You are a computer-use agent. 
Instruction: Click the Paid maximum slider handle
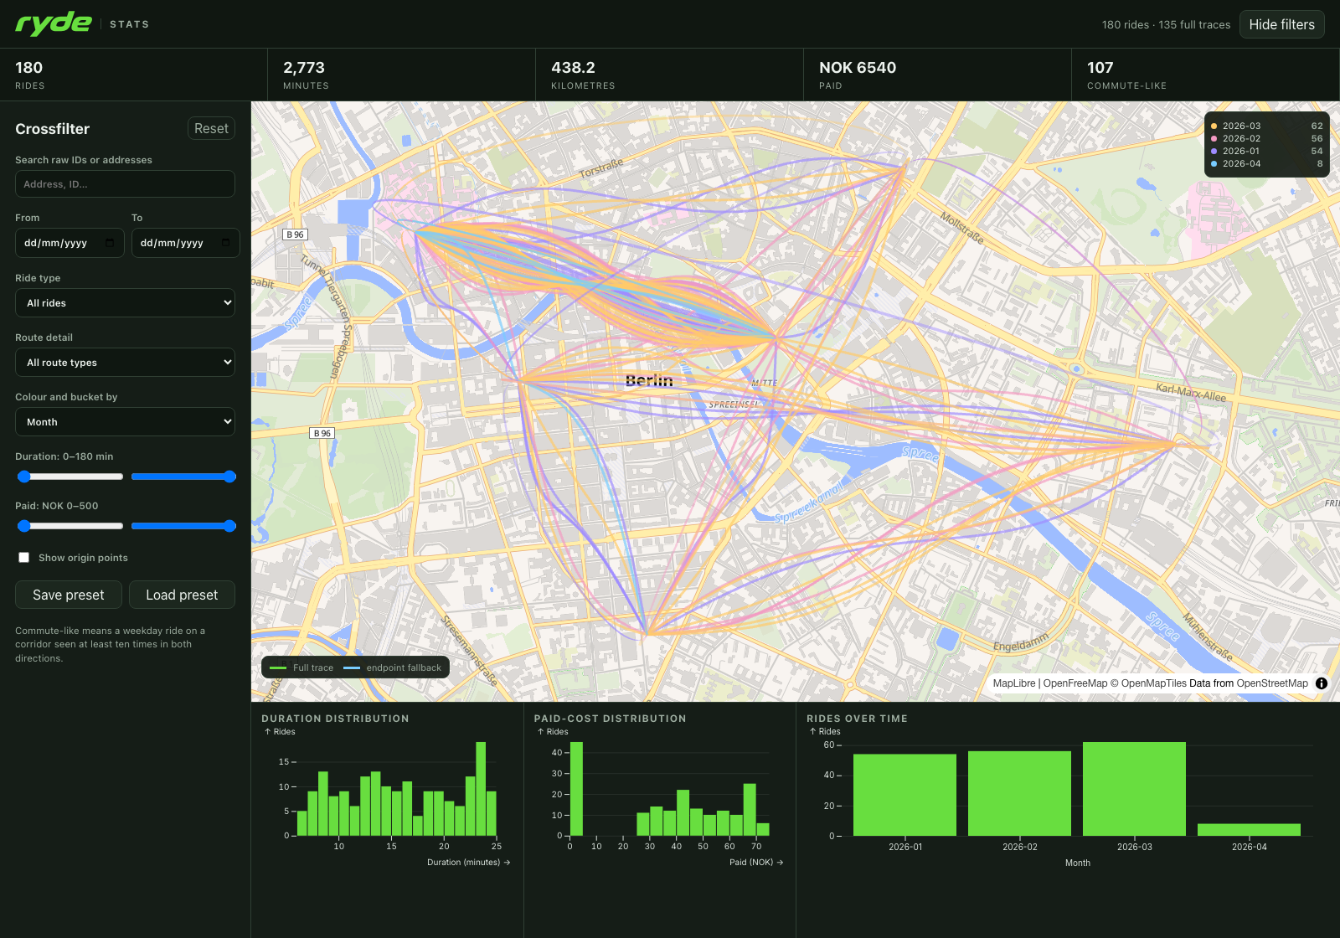click(x=229, y=526)
